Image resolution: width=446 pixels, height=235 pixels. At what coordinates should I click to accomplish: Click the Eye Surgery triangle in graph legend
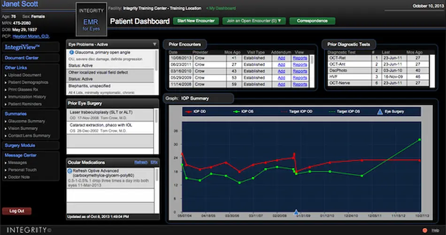[380, 112]
